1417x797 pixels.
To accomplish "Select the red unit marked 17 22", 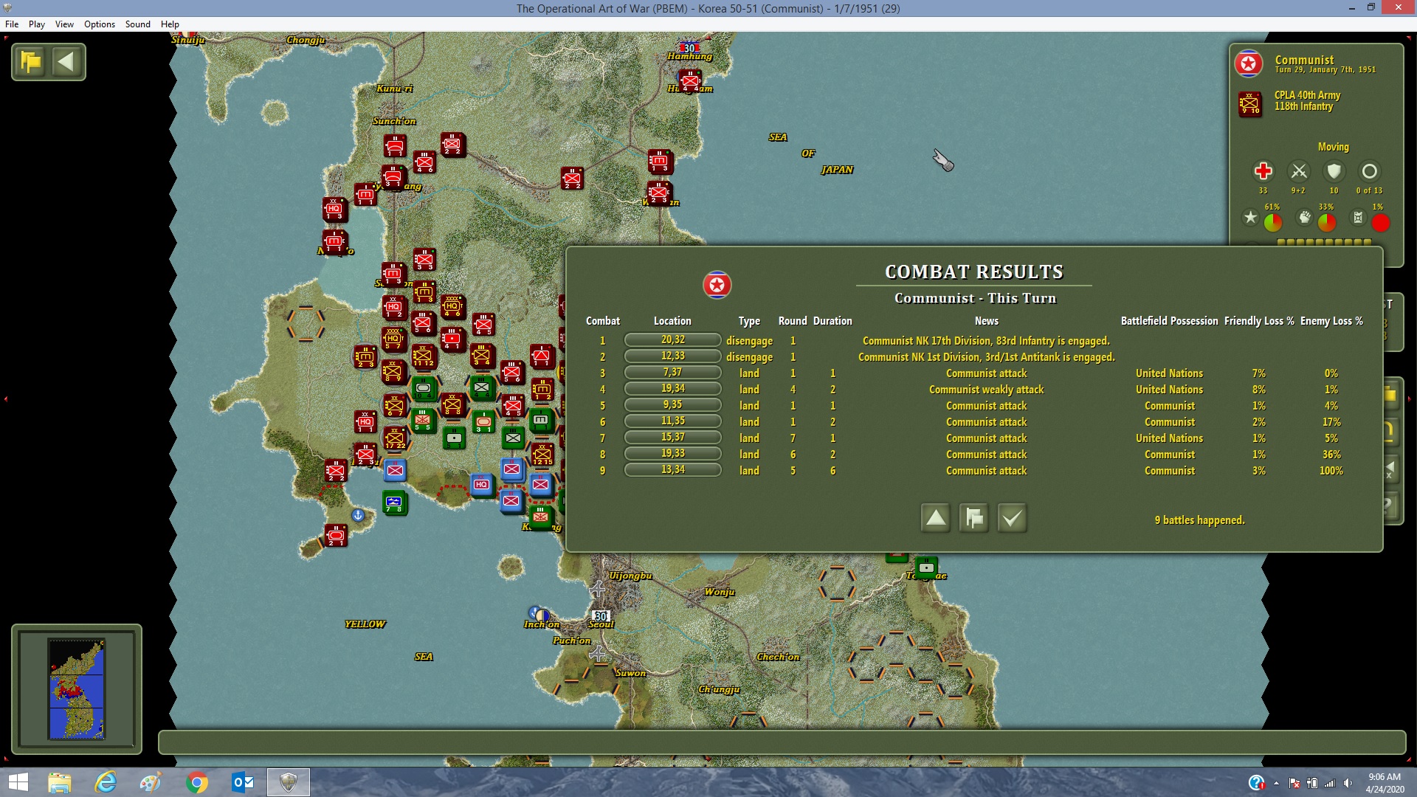I will pyautogui.click(x=395, y=438).
